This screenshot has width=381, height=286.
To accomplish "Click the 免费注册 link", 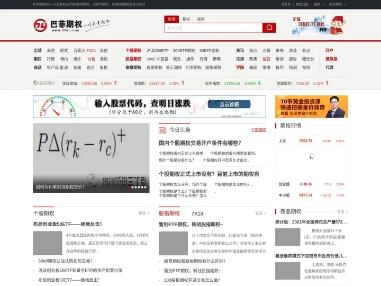I will 302,4.
